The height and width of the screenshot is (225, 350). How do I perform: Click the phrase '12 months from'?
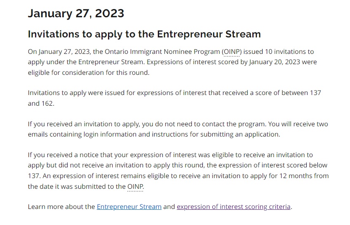(x=304, y=176)
